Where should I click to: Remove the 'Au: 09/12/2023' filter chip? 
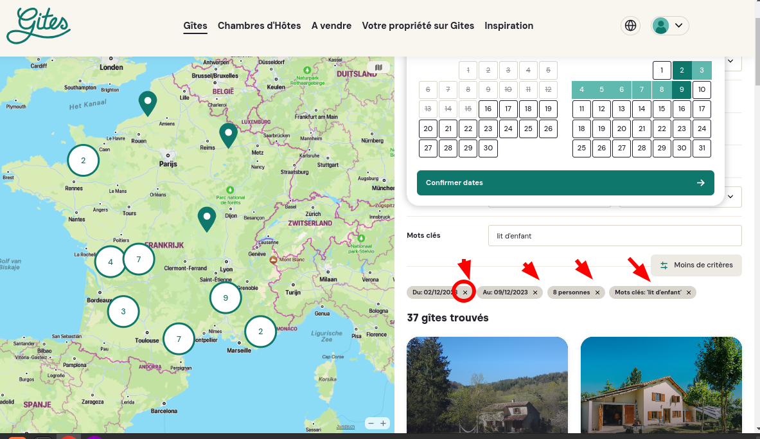(x=535, y=292)
